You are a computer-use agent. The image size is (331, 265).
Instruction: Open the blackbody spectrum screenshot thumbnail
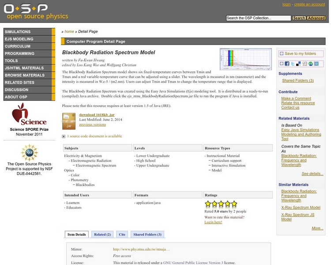[246, 59]
